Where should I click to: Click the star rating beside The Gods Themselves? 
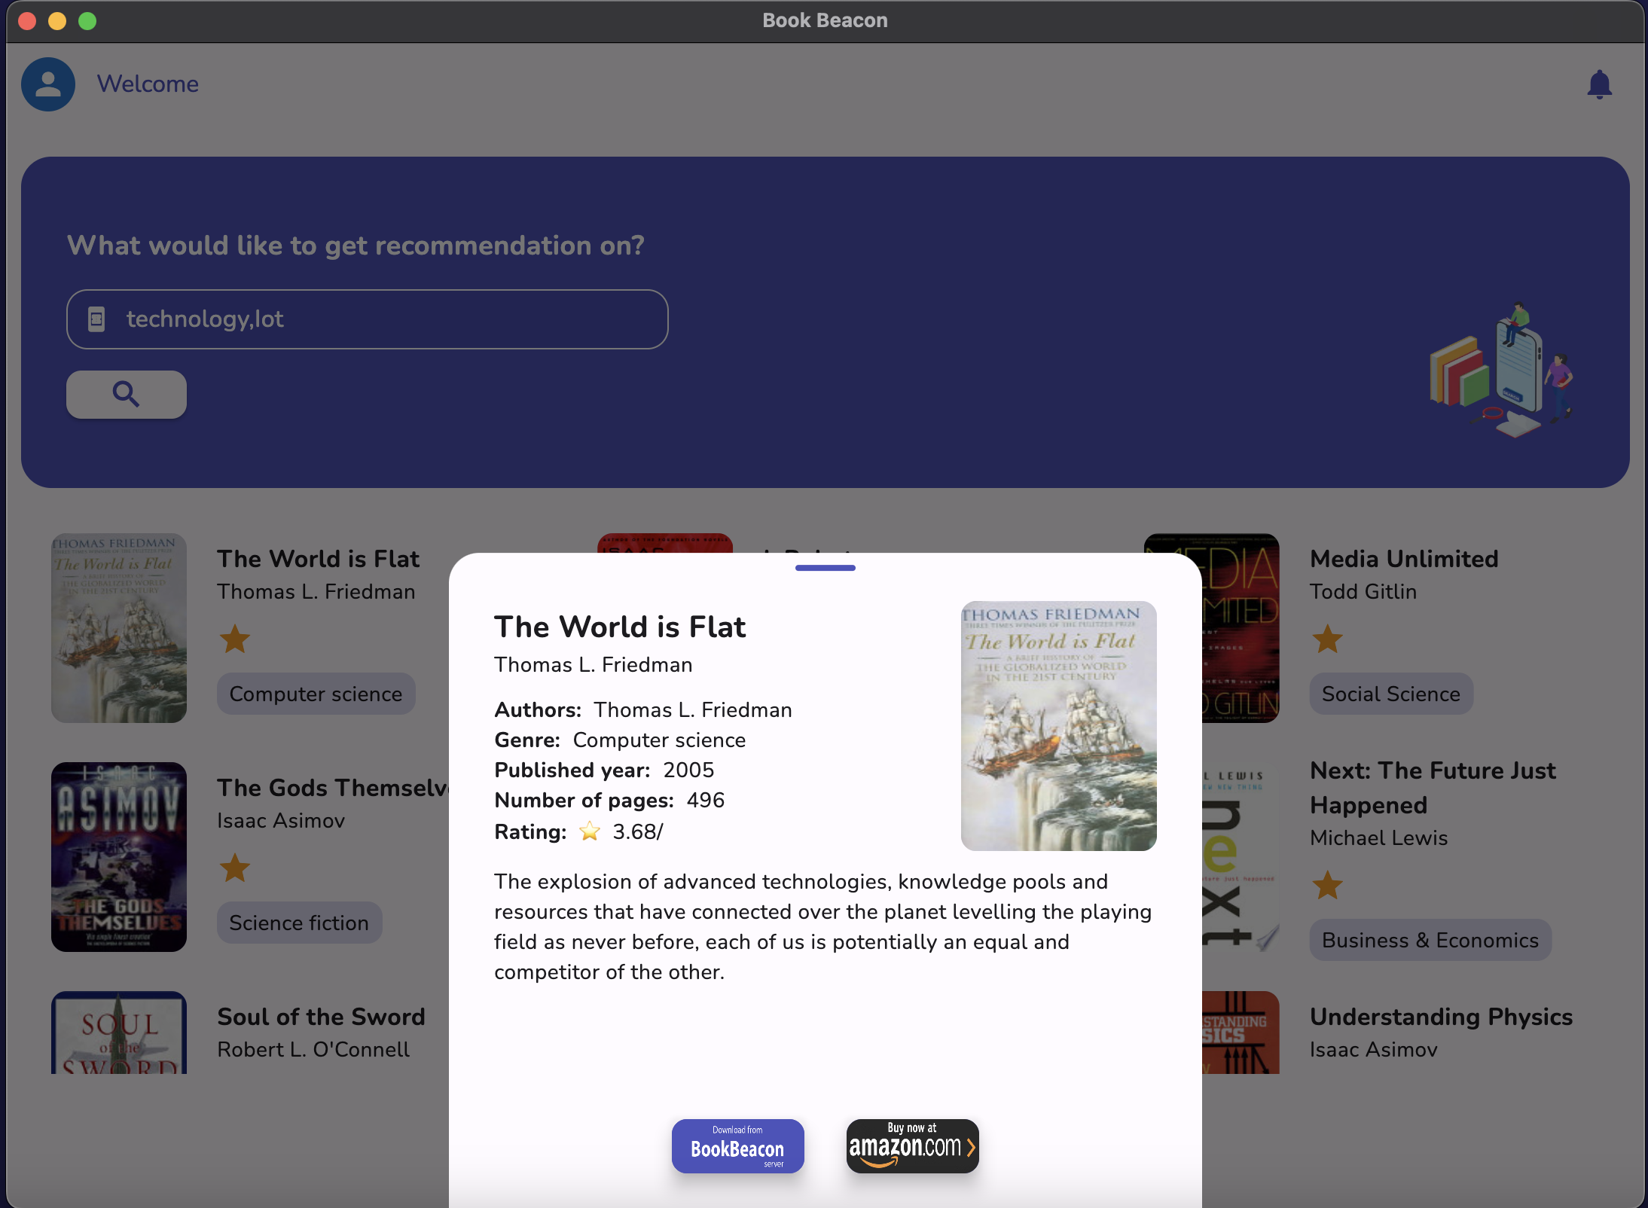pos(234,868)
